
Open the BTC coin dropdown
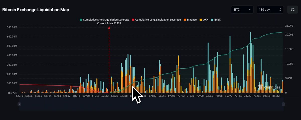tap(242, 10)
